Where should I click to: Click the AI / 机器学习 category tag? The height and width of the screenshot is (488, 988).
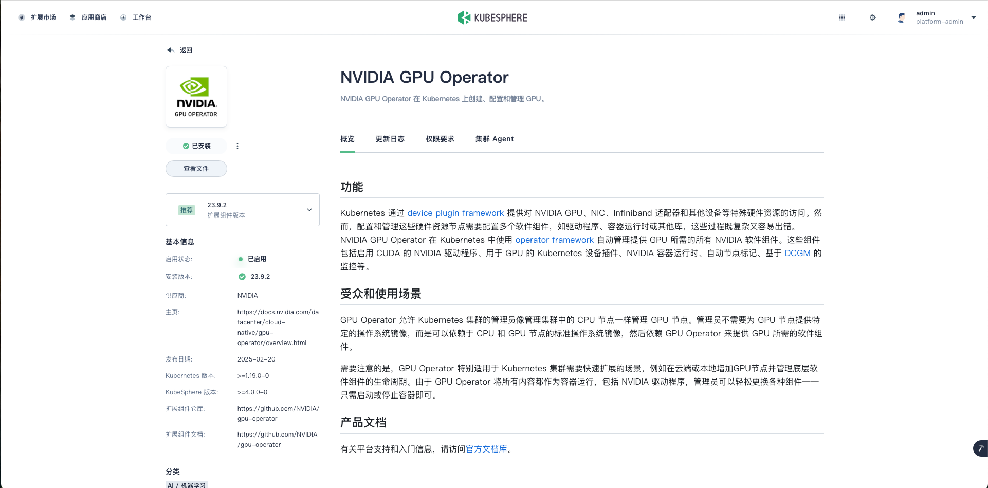click(x=187, y=485)
